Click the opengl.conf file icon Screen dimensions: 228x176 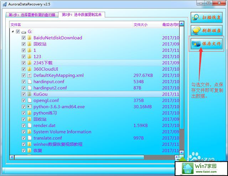coord(30,100)
